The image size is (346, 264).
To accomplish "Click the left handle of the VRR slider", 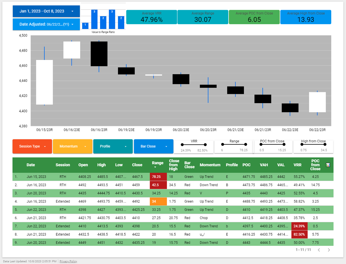I will tap(182, 144).
